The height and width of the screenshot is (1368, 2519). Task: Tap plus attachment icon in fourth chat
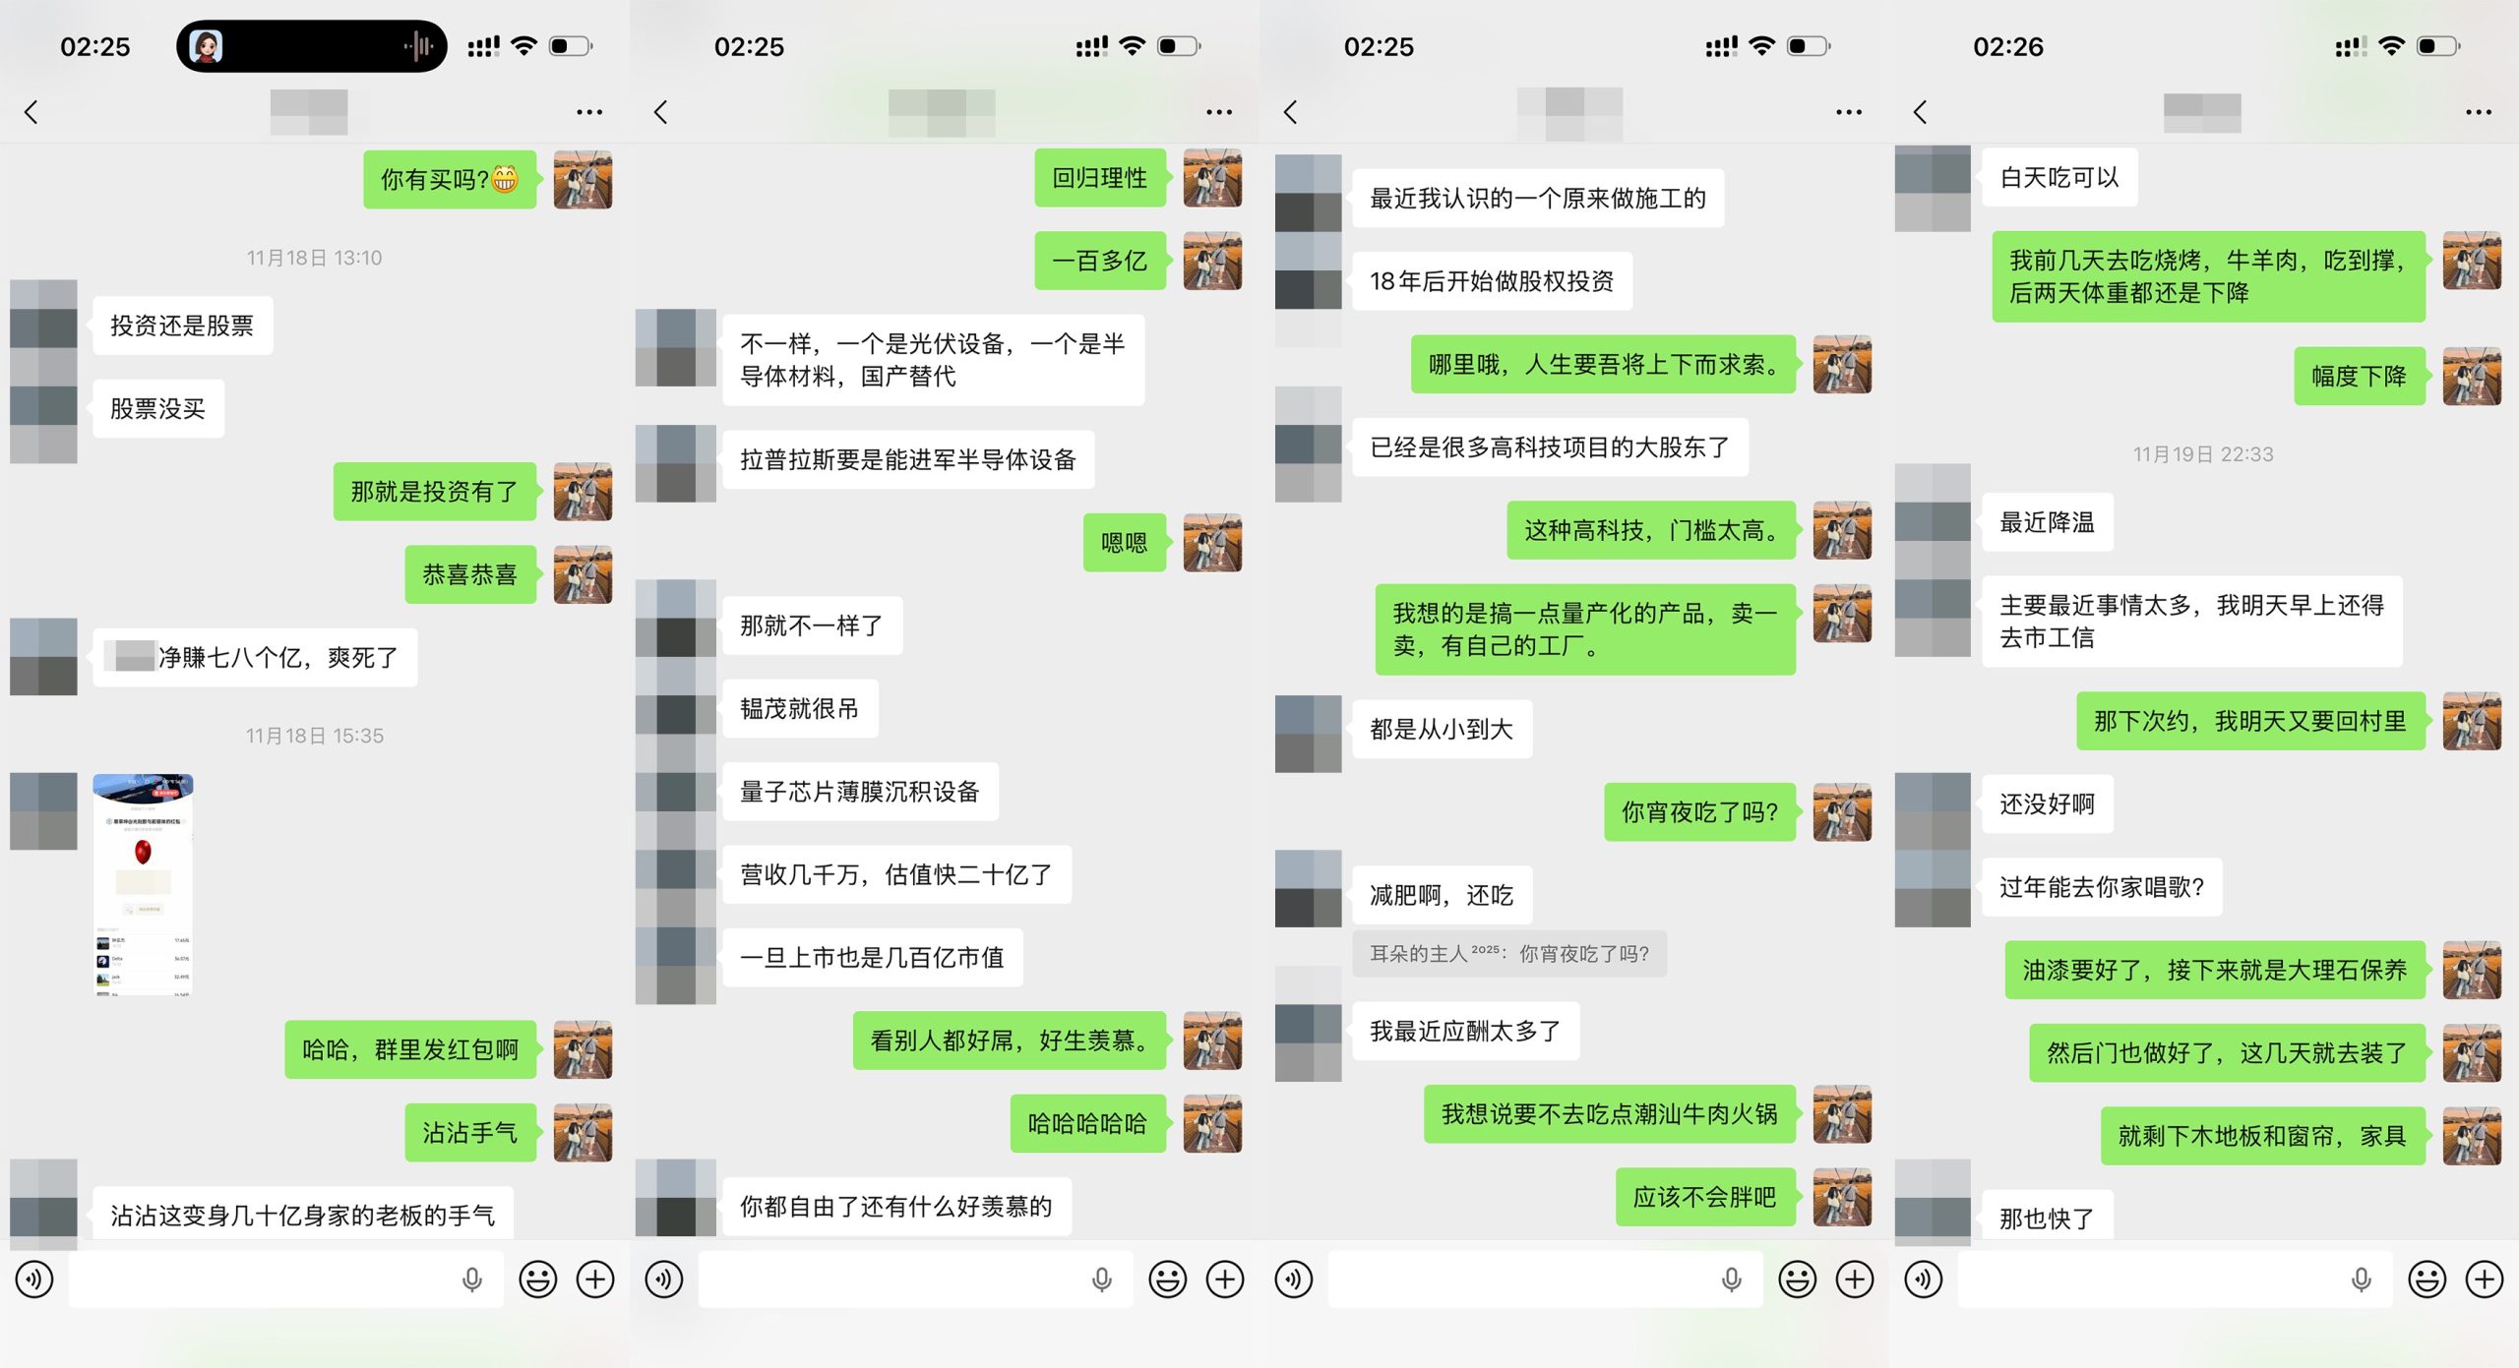pyautogui.click(x=2485, y=1279)
